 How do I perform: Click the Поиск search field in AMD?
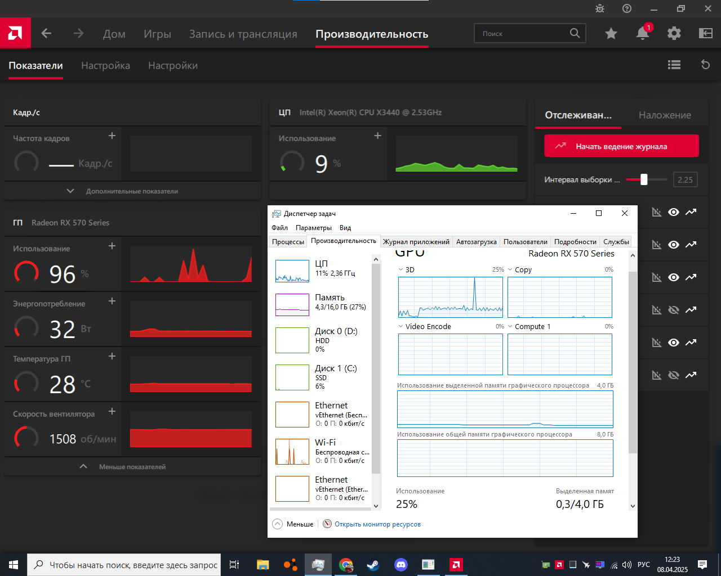(x=530, y=34)
